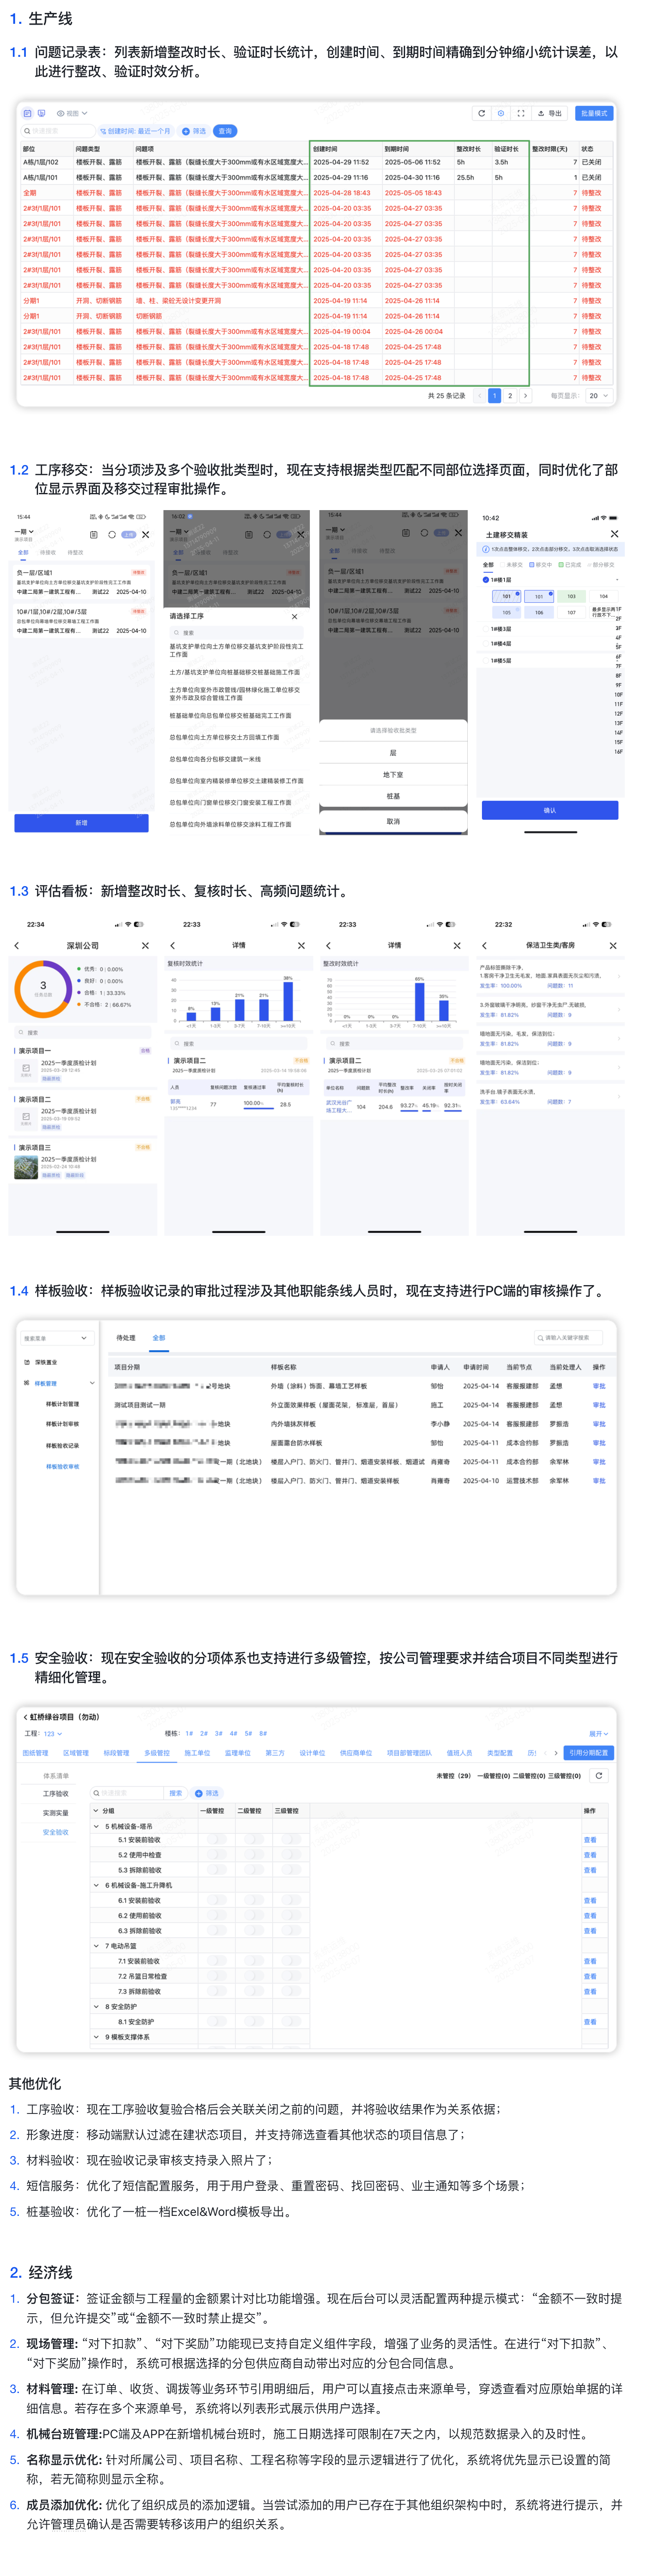The width and height of the screenshot is (649, 2576).
Task: Click 筛选 filter icon in safety acceptance
Action: [x=207, y=1793]
